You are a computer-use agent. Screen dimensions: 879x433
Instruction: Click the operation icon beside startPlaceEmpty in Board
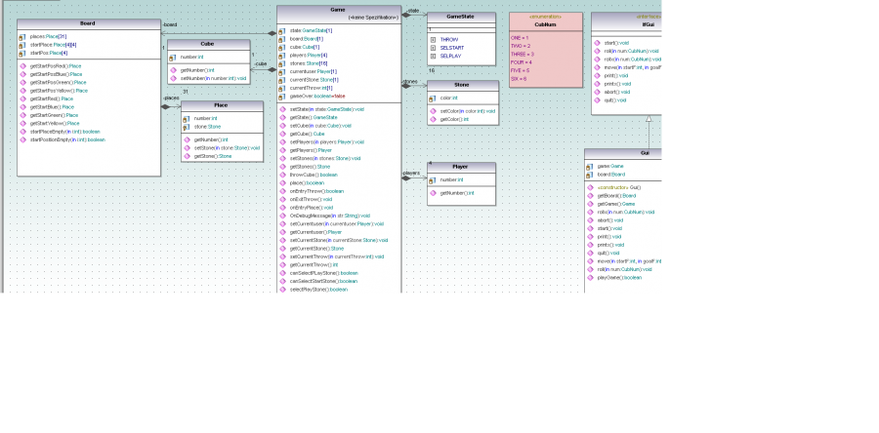click(x=23, y=132)
